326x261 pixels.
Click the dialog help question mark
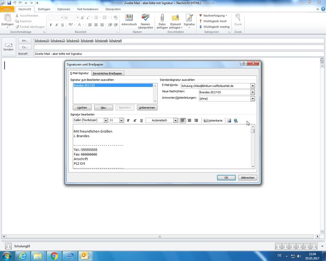(244, 63)
